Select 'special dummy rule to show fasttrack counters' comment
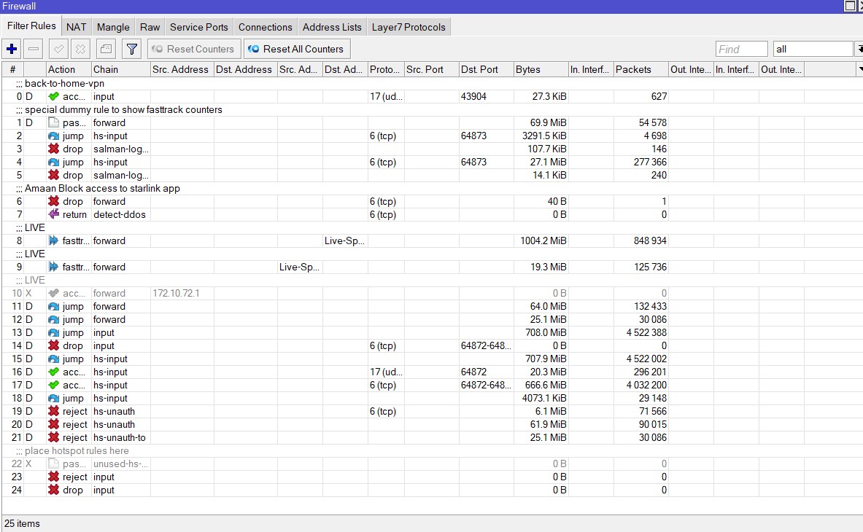 pyautogui.click(x=123, y=110)
